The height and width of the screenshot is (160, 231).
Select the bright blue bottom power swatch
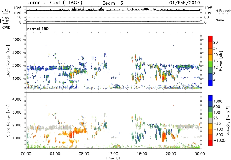coord(210,83)
